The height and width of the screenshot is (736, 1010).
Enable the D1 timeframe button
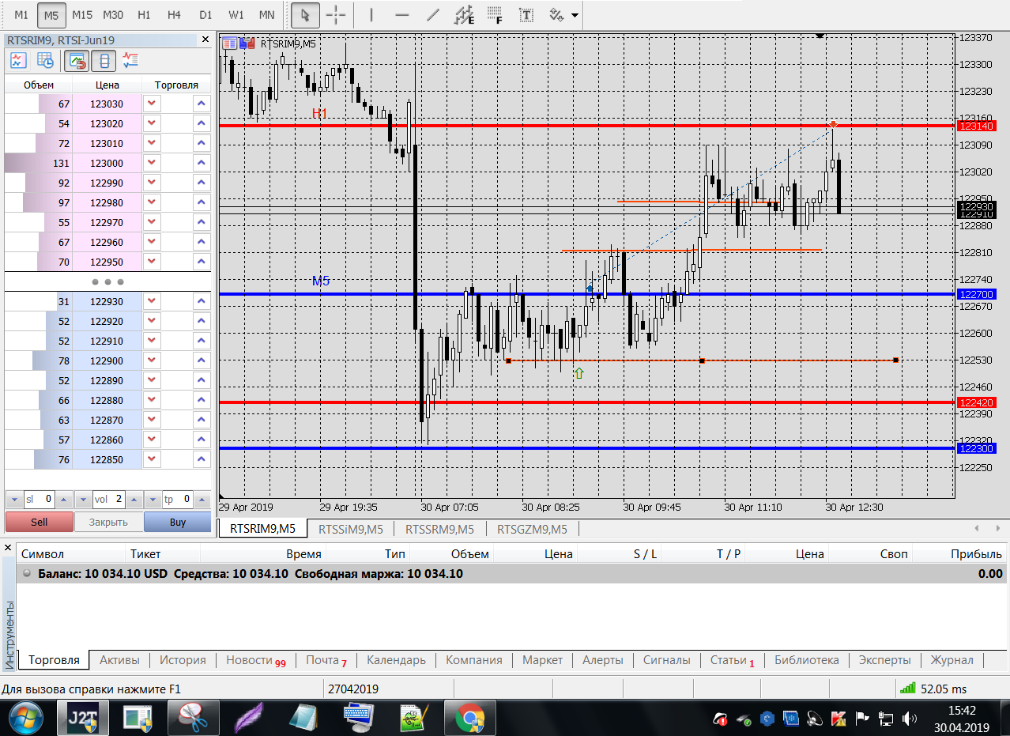point(205,15)
